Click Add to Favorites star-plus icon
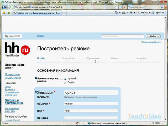 (9, 13)
